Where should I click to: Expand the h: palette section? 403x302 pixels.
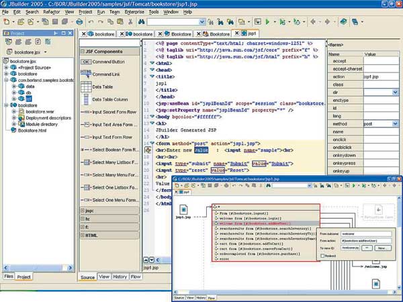click(x=83, y=219)
